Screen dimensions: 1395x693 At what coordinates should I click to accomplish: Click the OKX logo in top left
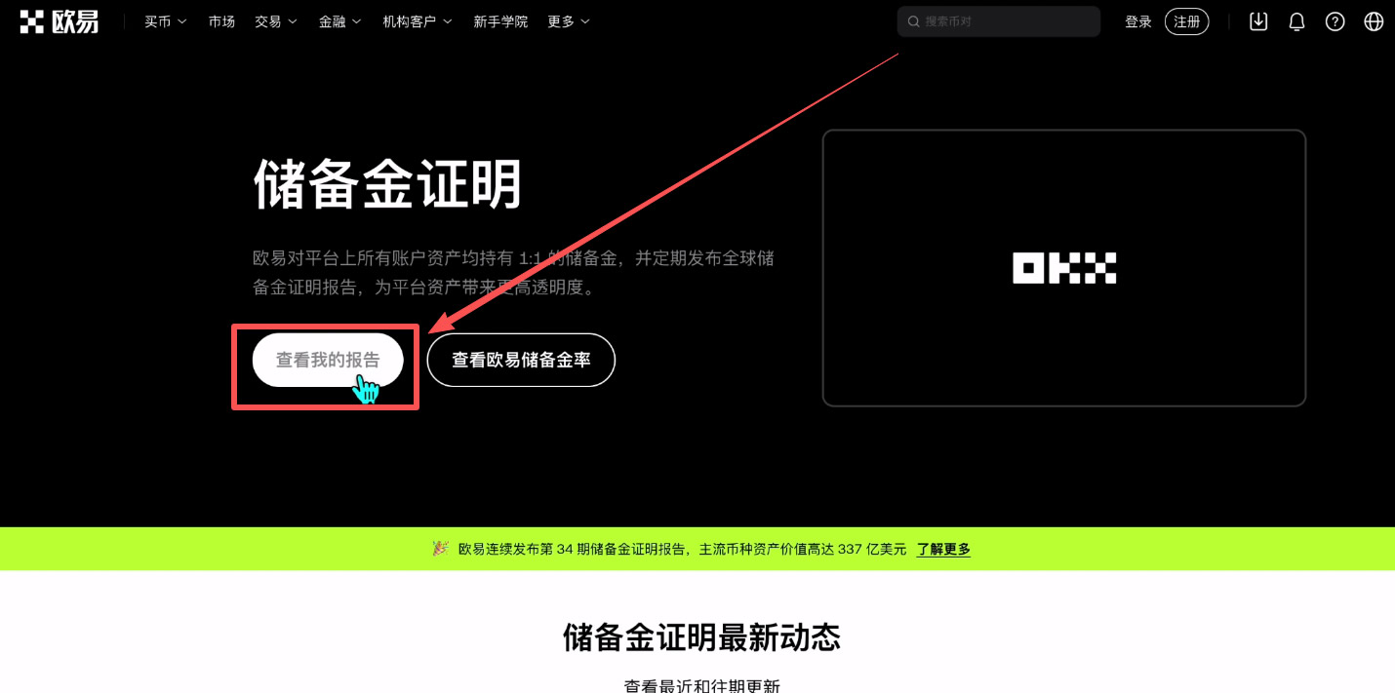(58, 20)
